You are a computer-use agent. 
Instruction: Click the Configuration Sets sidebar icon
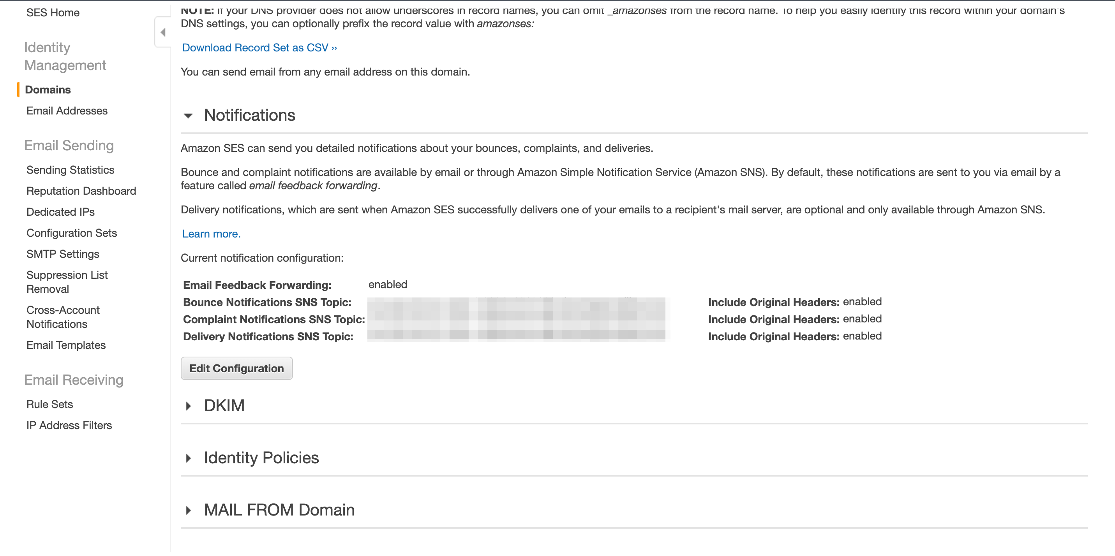tap(71, 233)
